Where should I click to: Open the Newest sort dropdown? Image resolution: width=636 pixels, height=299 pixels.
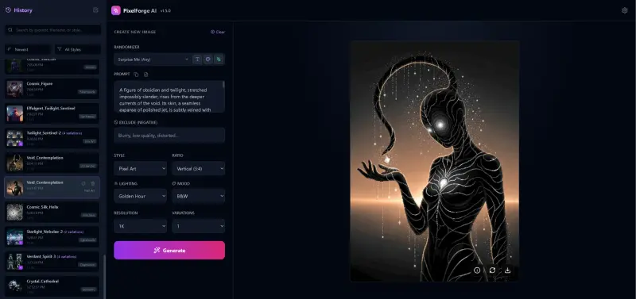click(x=28, y=49)
